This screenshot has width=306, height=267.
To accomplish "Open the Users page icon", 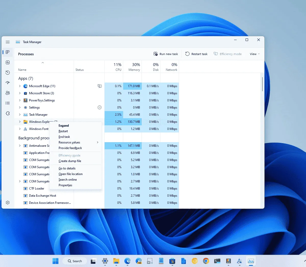I will point(8,93).
